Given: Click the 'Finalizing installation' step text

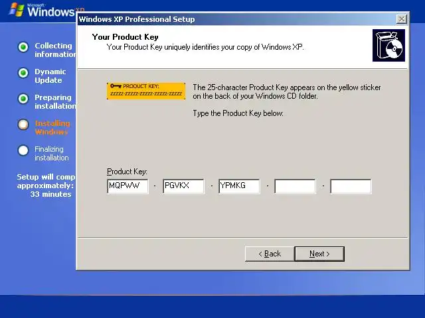Looking at the screenshot, I should [52, 153].
